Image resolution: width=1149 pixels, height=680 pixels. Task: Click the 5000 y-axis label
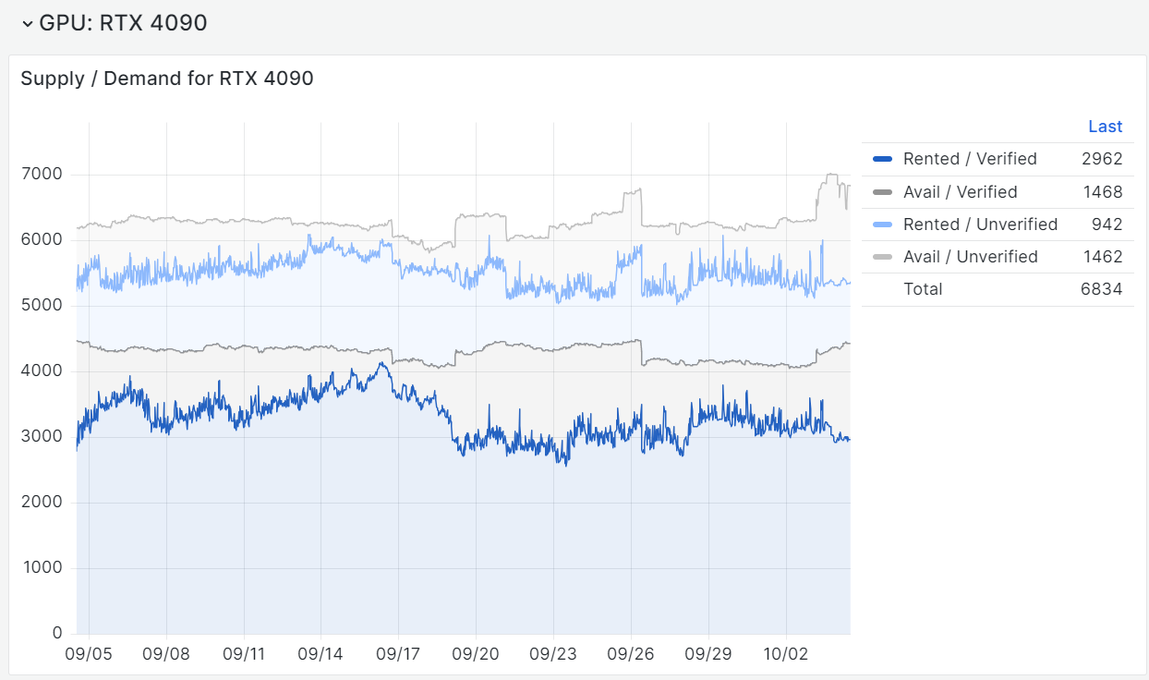point(43,306)
